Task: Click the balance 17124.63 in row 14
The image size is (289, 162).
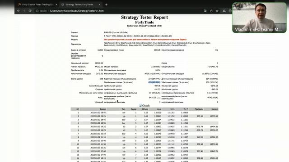Action: [214, 158]
